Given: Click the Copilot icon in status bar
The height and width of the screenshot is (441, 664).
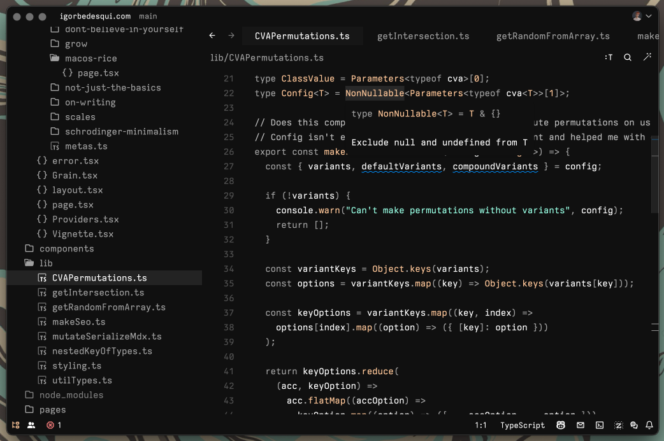Looking at the screenshot, I should 561,425.
